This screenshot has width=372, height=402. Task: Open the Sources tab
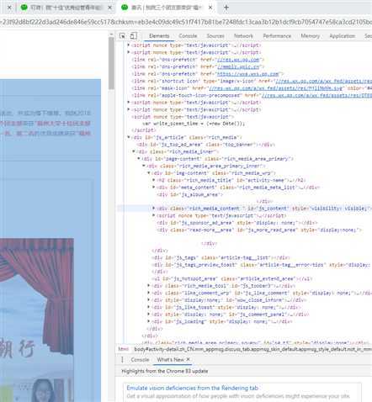click(215, 36)
